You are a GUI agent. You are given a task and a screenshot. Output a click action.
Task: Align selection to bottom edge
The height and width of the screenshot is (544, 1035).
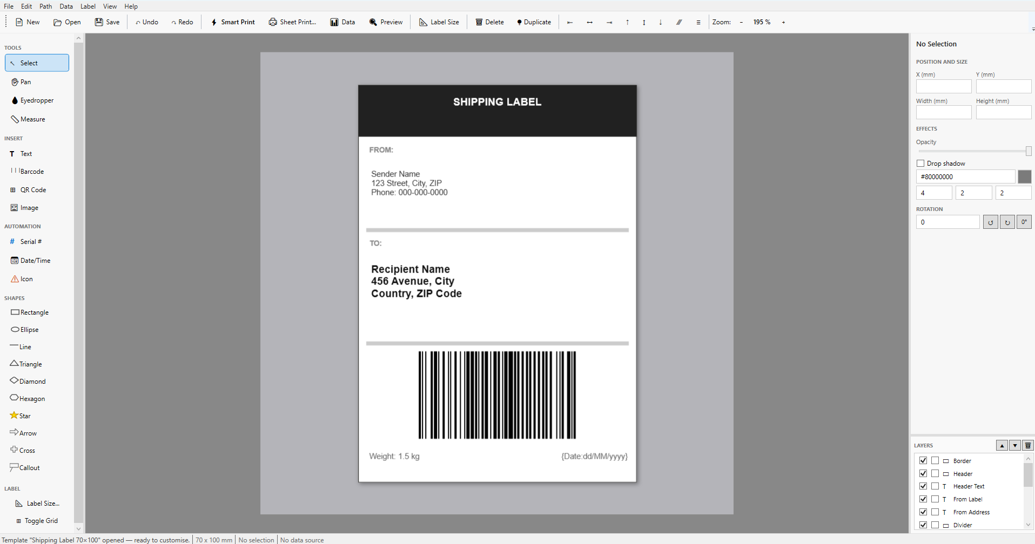click(661, 22)
